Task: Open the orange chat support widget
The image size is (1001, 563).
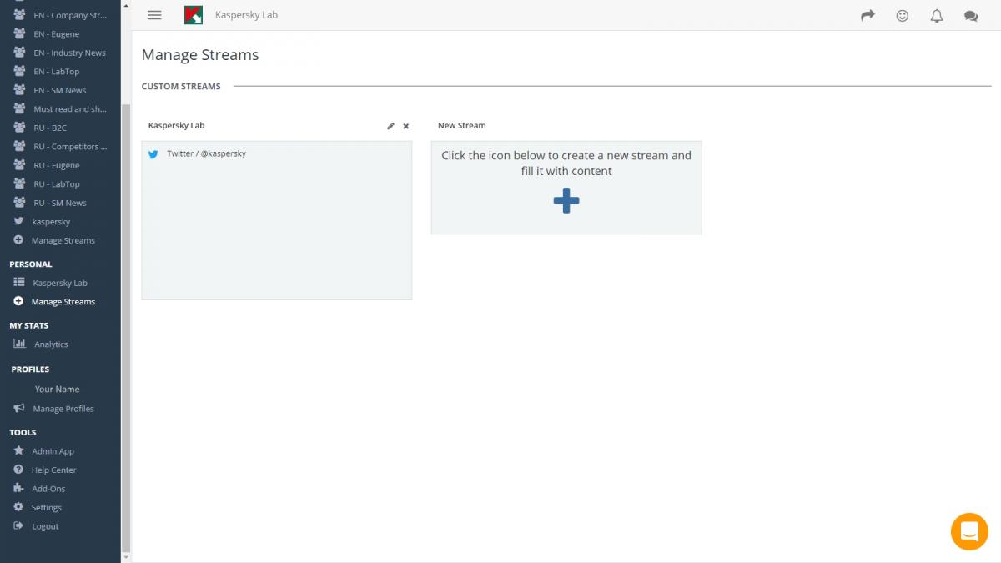Action: [x=969, y=531]
